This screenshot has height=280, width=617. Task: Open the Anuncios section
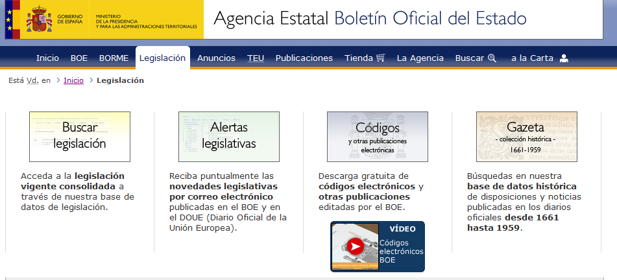216,58
